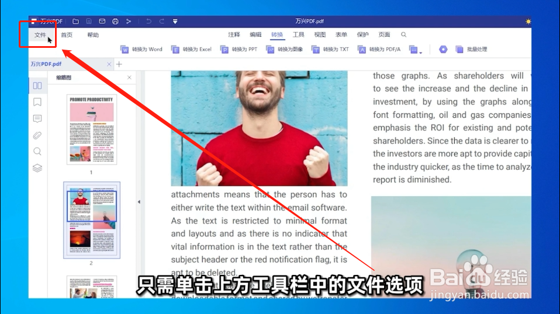Switch to the 工具 (Tools) tab
560x314 pixels.
coord(298,34)
